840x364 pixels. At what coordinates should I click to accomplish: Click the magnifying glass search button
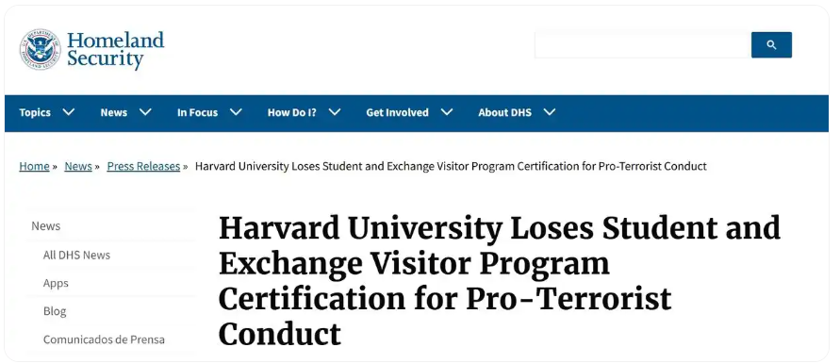pos(771,45)
